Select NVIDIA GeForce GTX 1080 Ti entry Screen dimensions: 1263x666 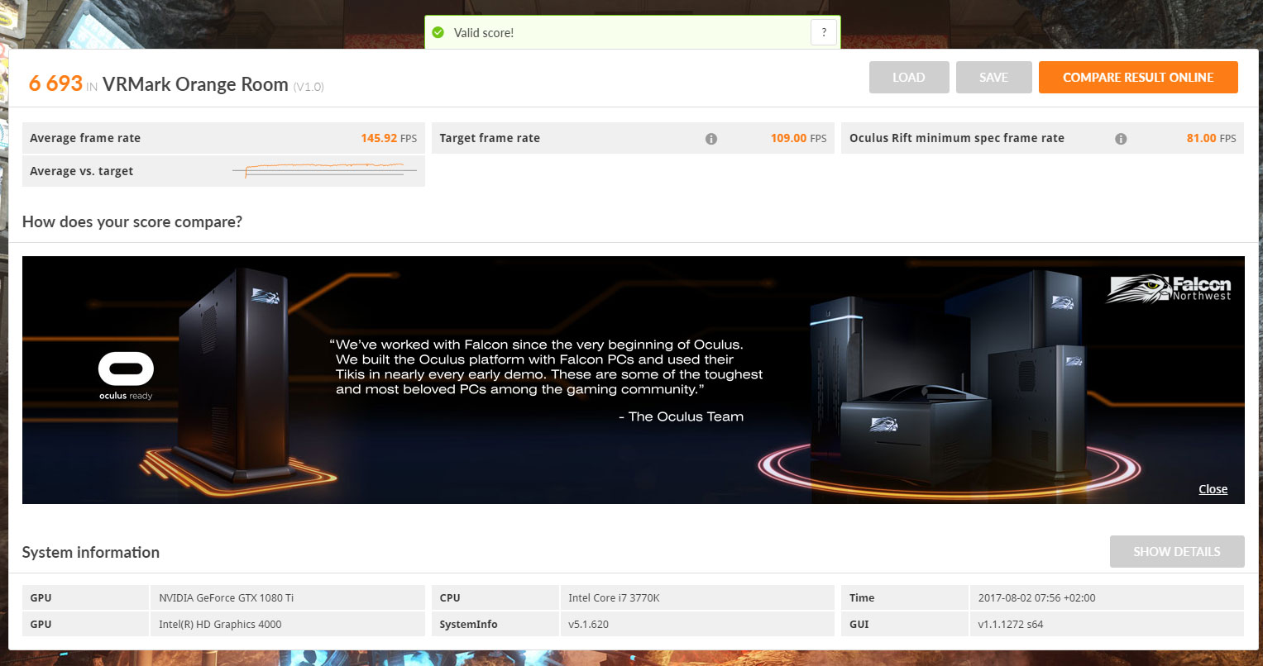287,597
